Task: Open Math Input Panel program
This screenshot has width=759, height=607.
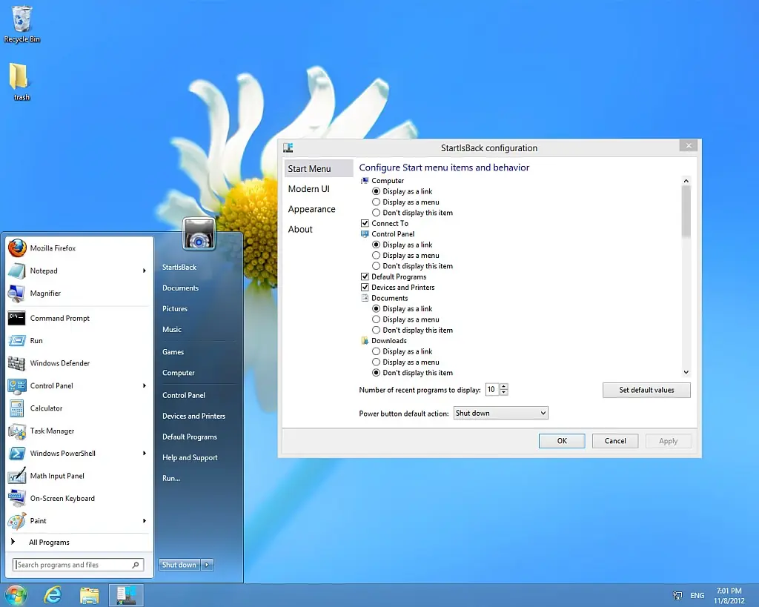Action: tap(56, 476)
